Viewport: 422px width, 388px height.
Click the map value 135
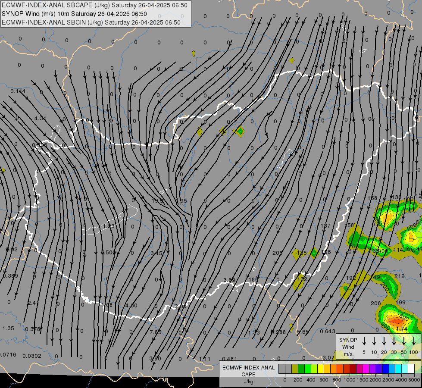[x=302, y=253]
